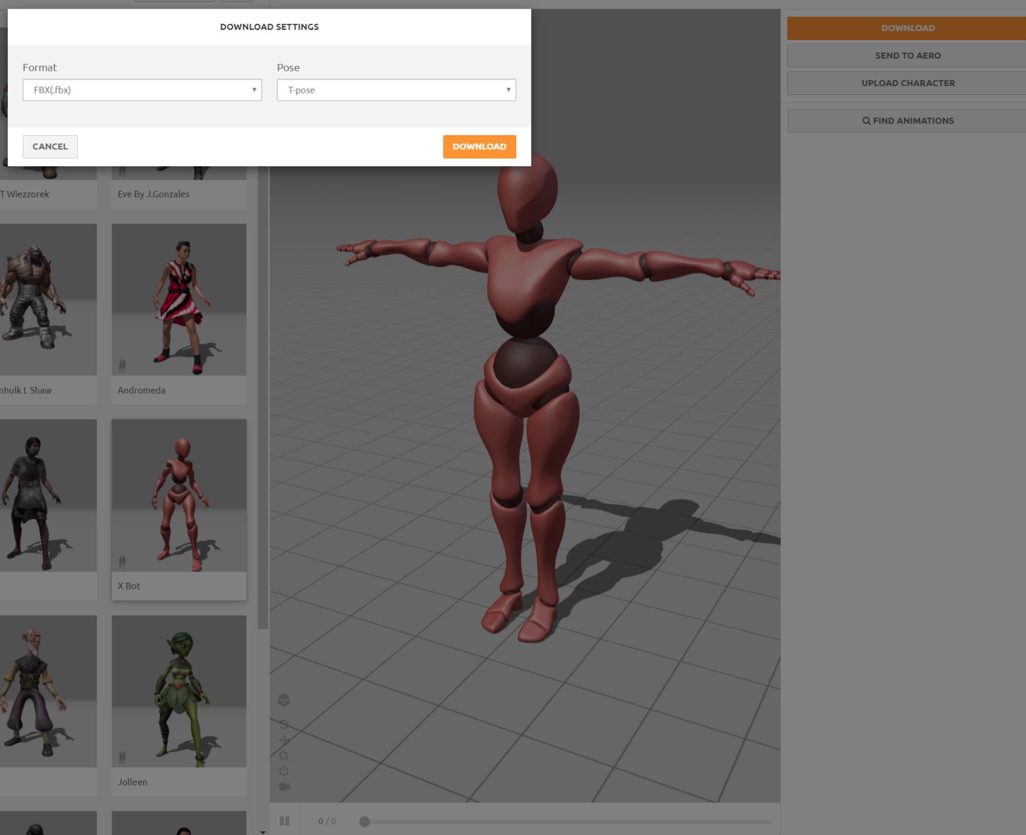The image size is (1026, 835).
Task: Click the rotate view icon in viewport
Action: (284, 724)
